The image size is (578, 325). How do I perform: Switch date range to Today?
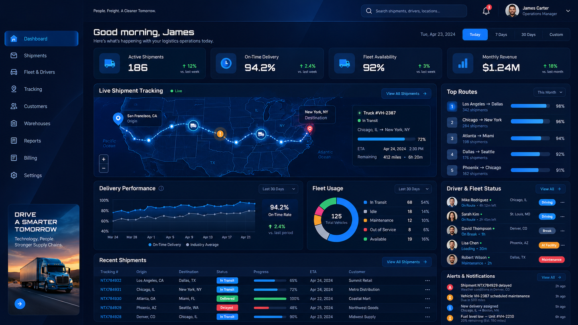click(x=475, y=35)
